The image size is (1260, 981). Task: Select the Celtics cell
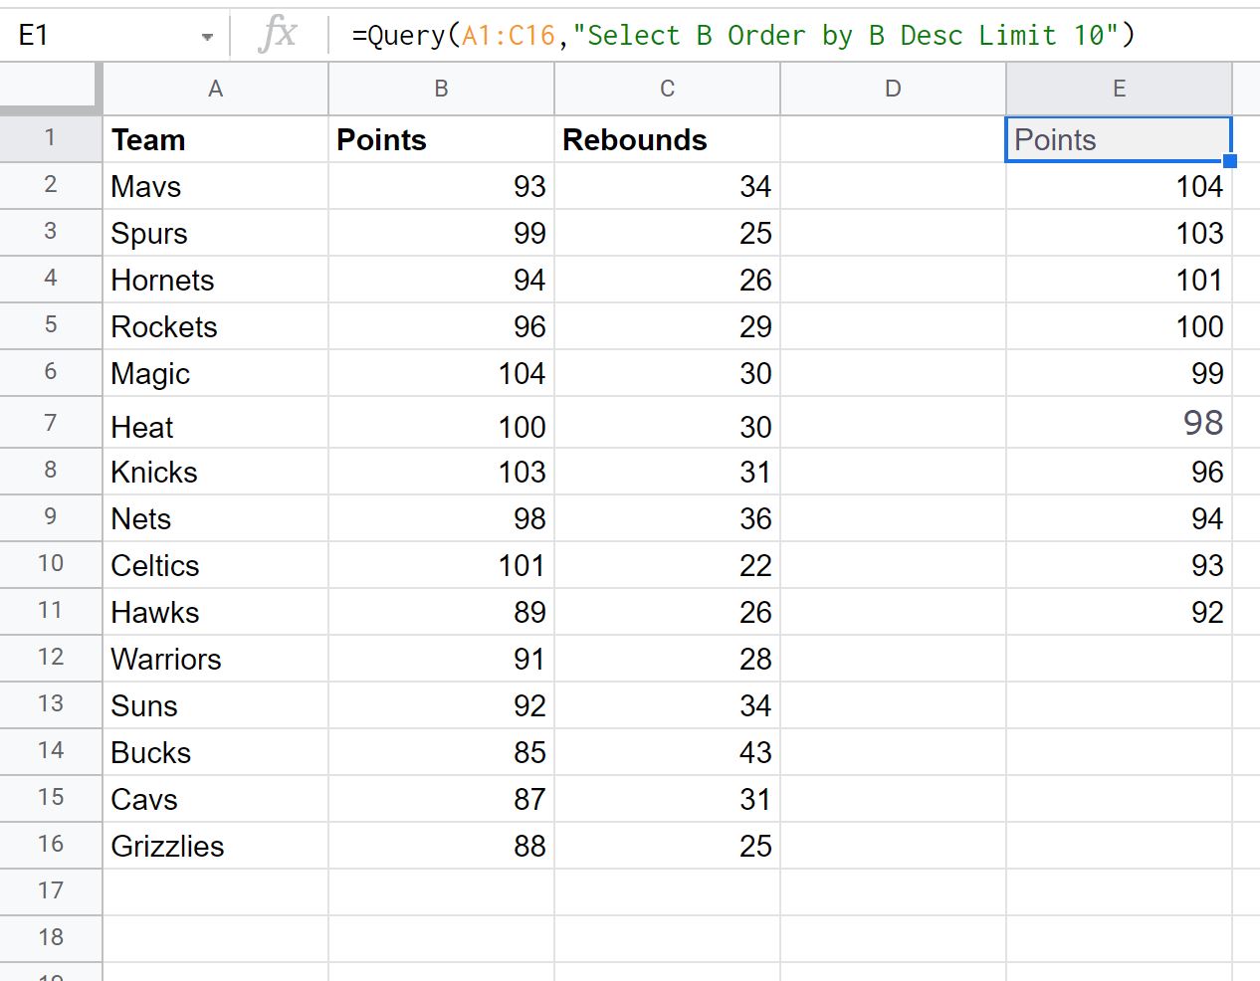(215, 565)
